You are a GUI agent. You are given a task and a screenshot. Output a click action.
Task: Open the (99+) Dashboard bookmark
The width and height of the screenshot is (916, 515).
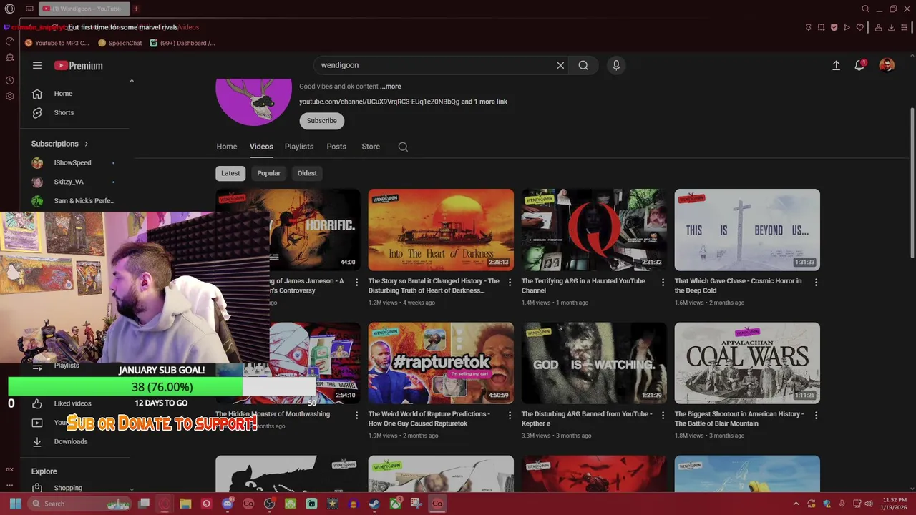(x=182, y=43)
